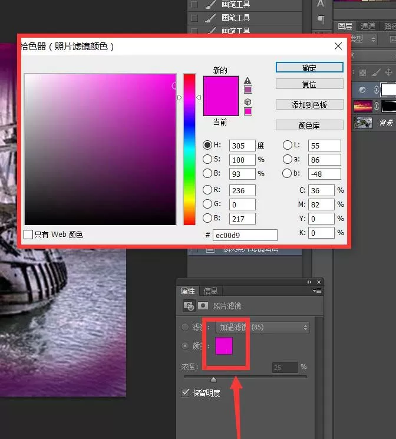Select the sunset layer thumbnail
This screenshot has height=439, width=396.
pos(362,107)
